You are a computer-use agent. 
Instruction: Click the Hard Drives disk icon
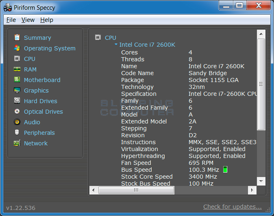(17, 101)
